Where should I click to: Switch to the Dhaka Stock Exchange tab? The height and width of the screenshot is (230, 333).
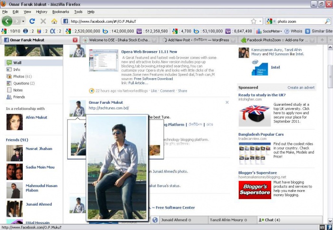coord(120,40)
